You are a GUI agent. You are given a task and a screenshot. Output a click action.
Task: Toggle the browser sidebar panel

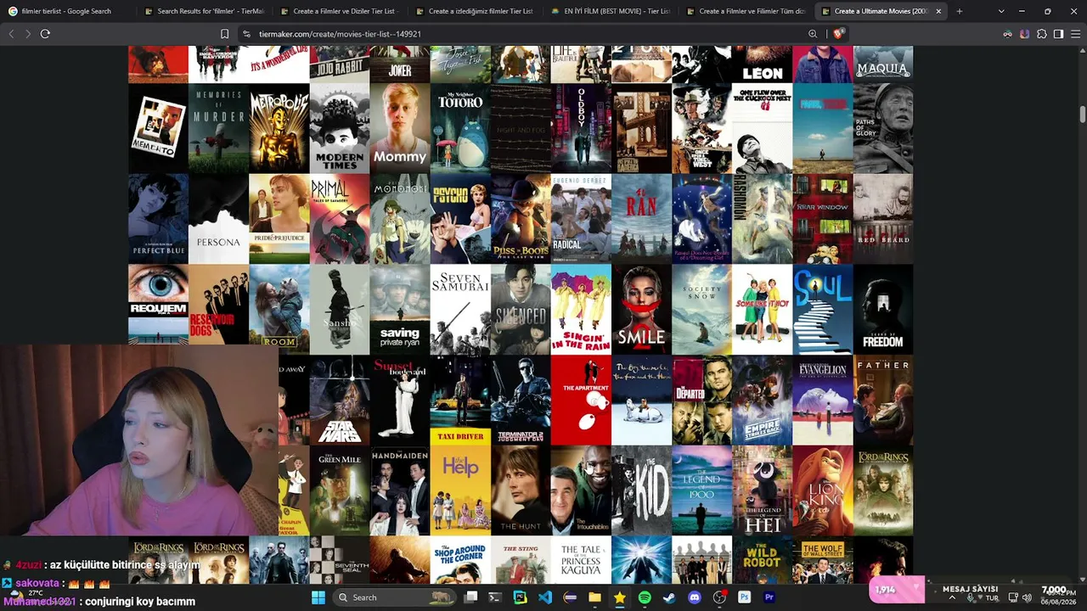(1058, 34)
